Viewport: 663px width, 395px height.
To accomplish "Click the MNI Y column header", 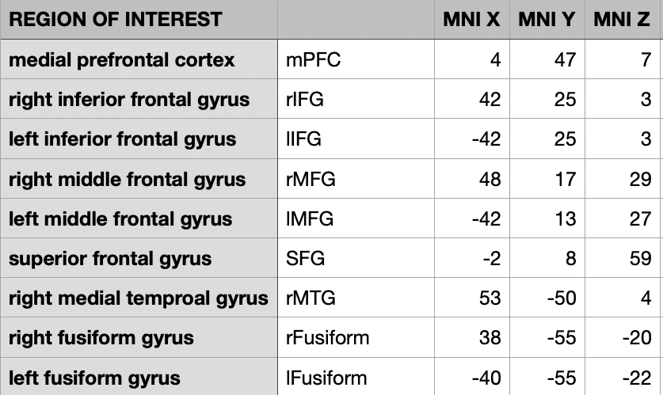I will [x=547, y=20].
